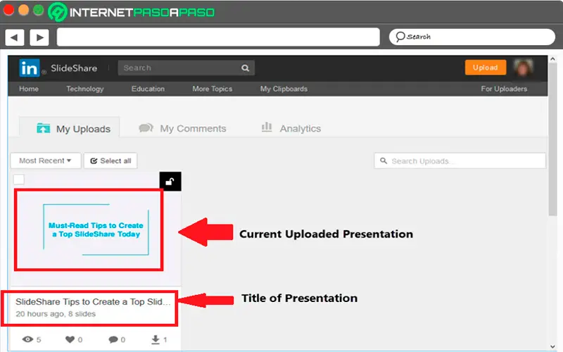The height and width of the screenshot is (352, 563).
Task: Click the InternetPasoaPaso logo icon
Action: tap(58, 12)
